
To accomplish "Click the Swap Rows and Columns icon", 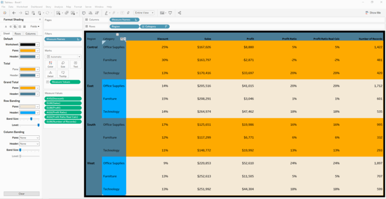I will 84,13.
